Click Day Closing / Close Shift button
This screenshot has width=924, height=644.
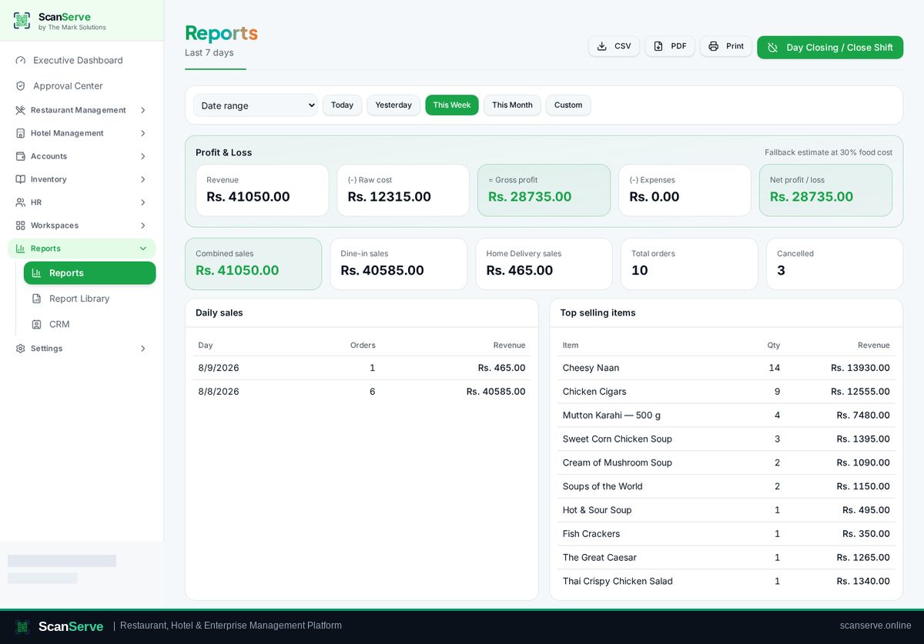point(830,48)
